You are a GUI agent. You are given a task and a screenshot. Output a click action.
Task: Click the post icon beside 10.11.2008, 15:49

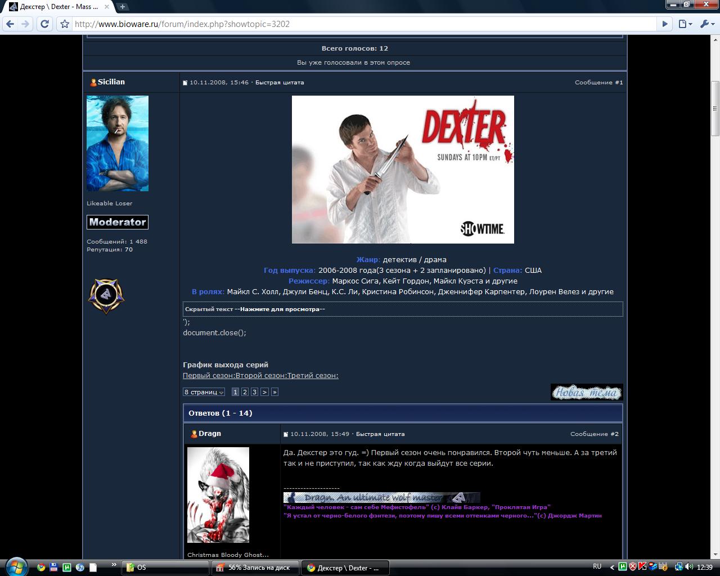(286, 435)
